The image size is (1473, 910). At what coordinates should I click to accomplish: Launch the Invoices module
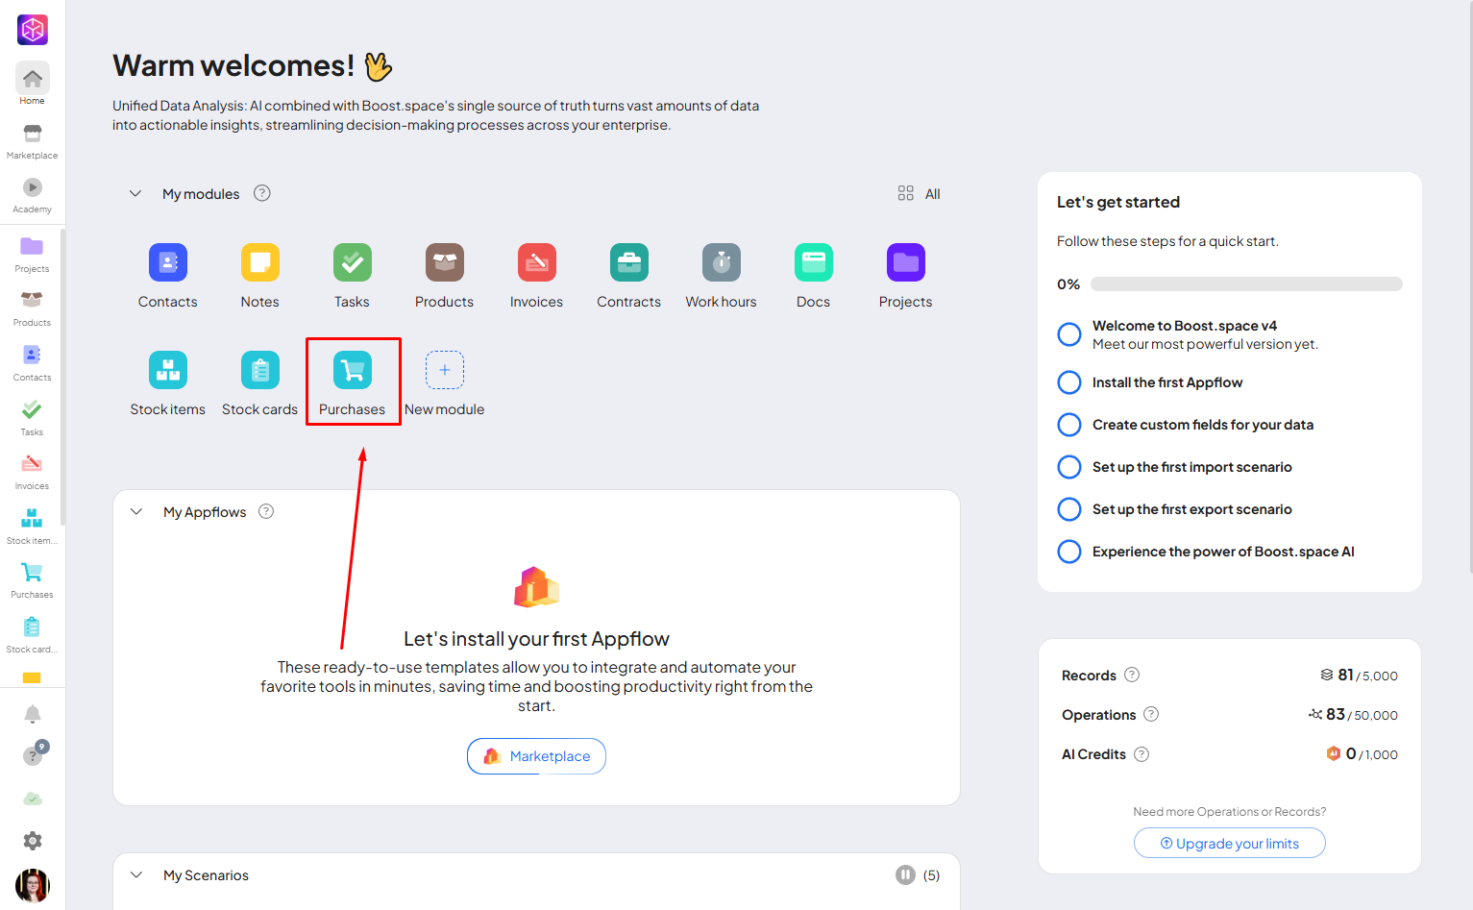pyautogui.click(x=536, y=262)
